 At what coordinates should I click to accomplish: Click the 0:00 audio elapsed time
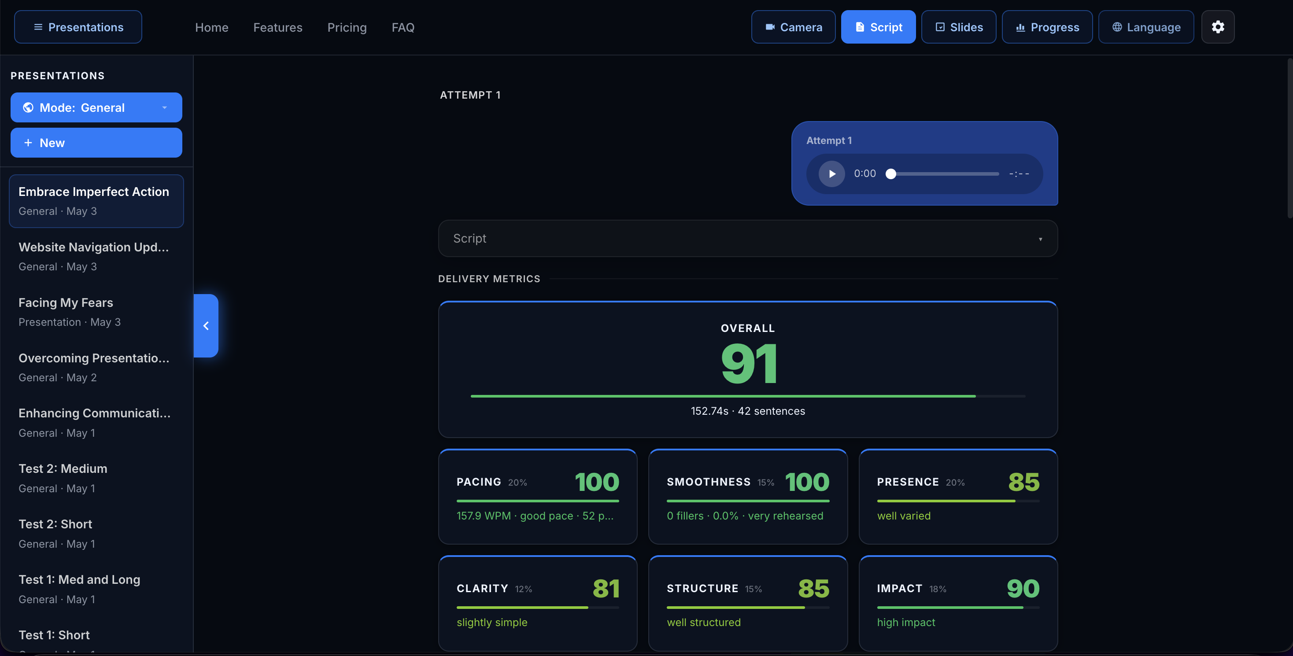865,173
